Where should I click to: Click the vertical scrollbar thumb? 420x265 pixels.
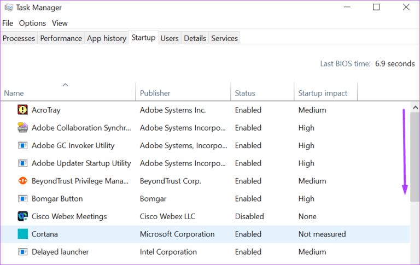[x=415, y=157]
